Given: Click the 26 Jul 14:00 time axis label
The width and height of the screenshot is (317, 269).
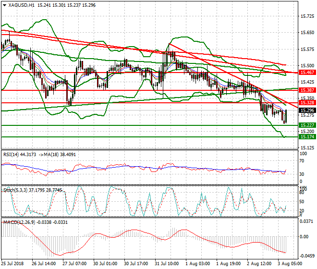Looking at the screenshot, I should [x=44, y=264].
